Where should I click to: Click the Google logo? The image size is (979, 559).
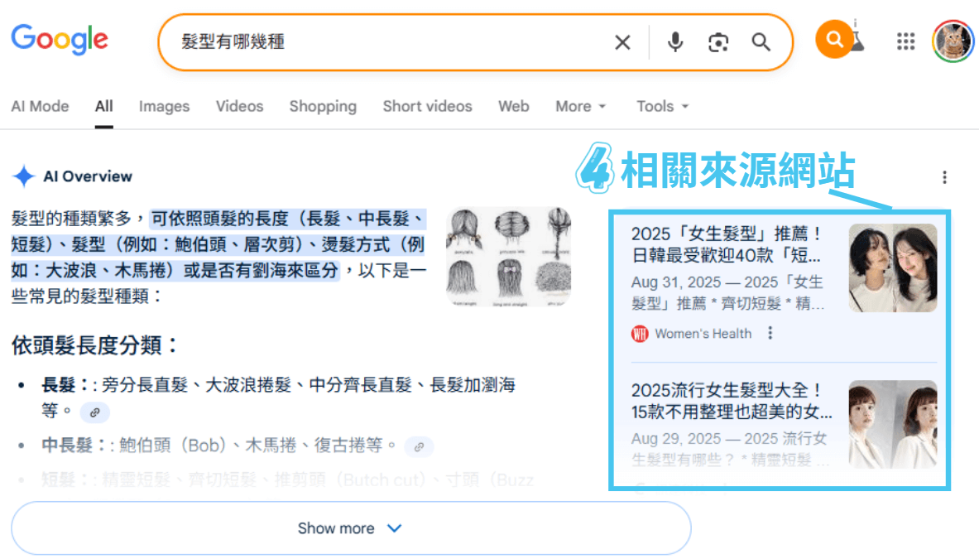(60, 39)
